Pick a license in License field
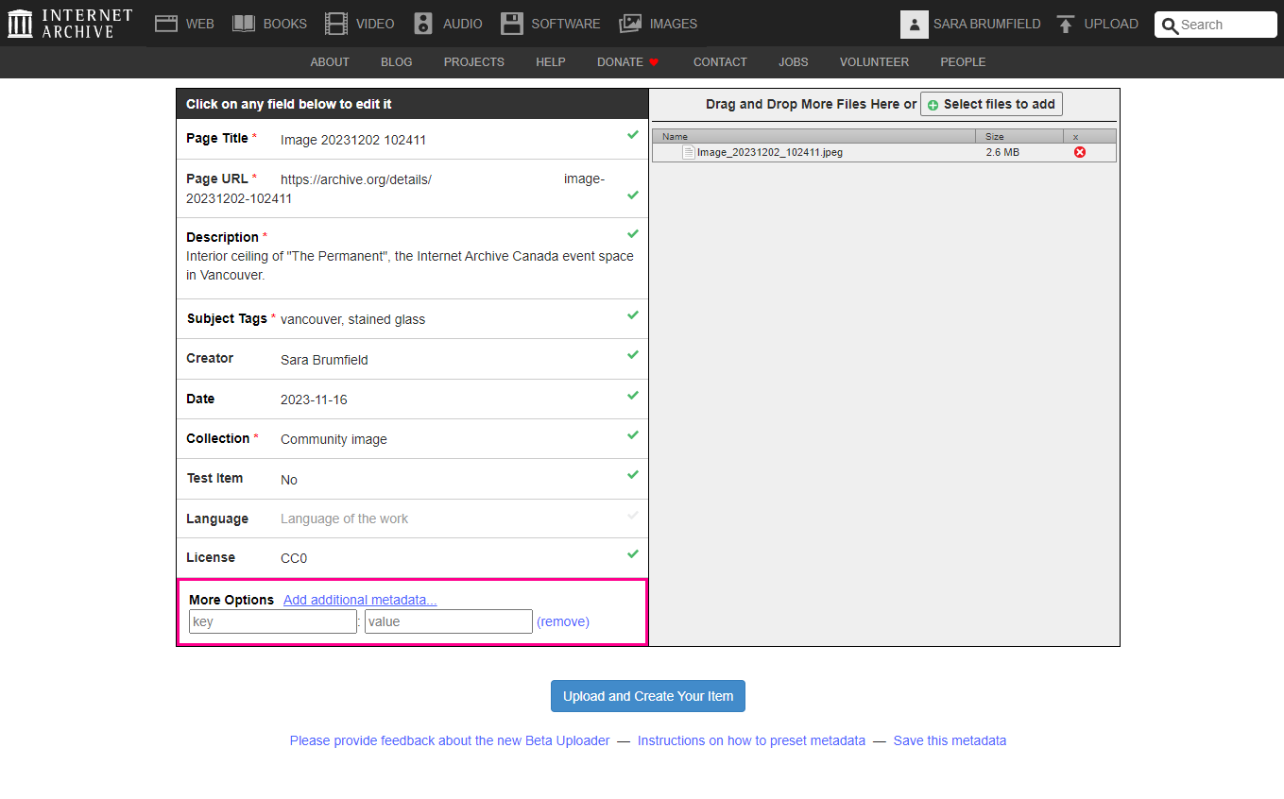Viewport: 1284px width, 799px height. [294, 558]
